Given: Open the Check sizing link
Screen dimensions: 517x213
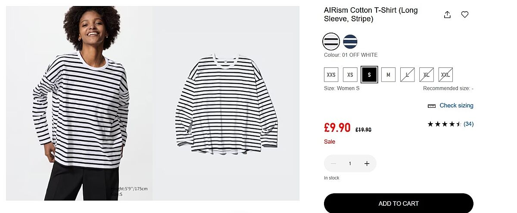Looking at the screenshot, I should click(456, 106).
